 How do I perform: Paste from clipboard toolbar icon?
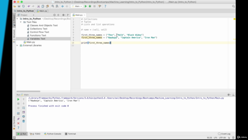click(47, 6)
